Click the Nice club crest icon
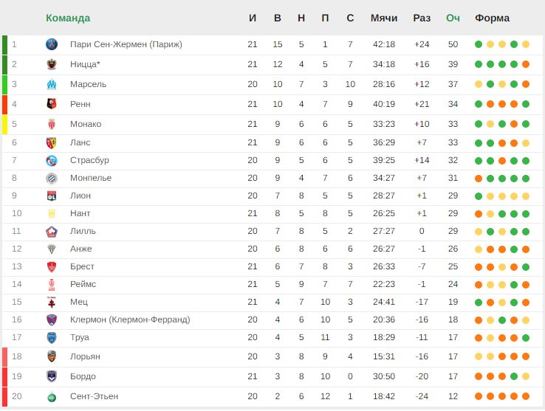This screenshot has width=545, height=411. tap(52, 64)
